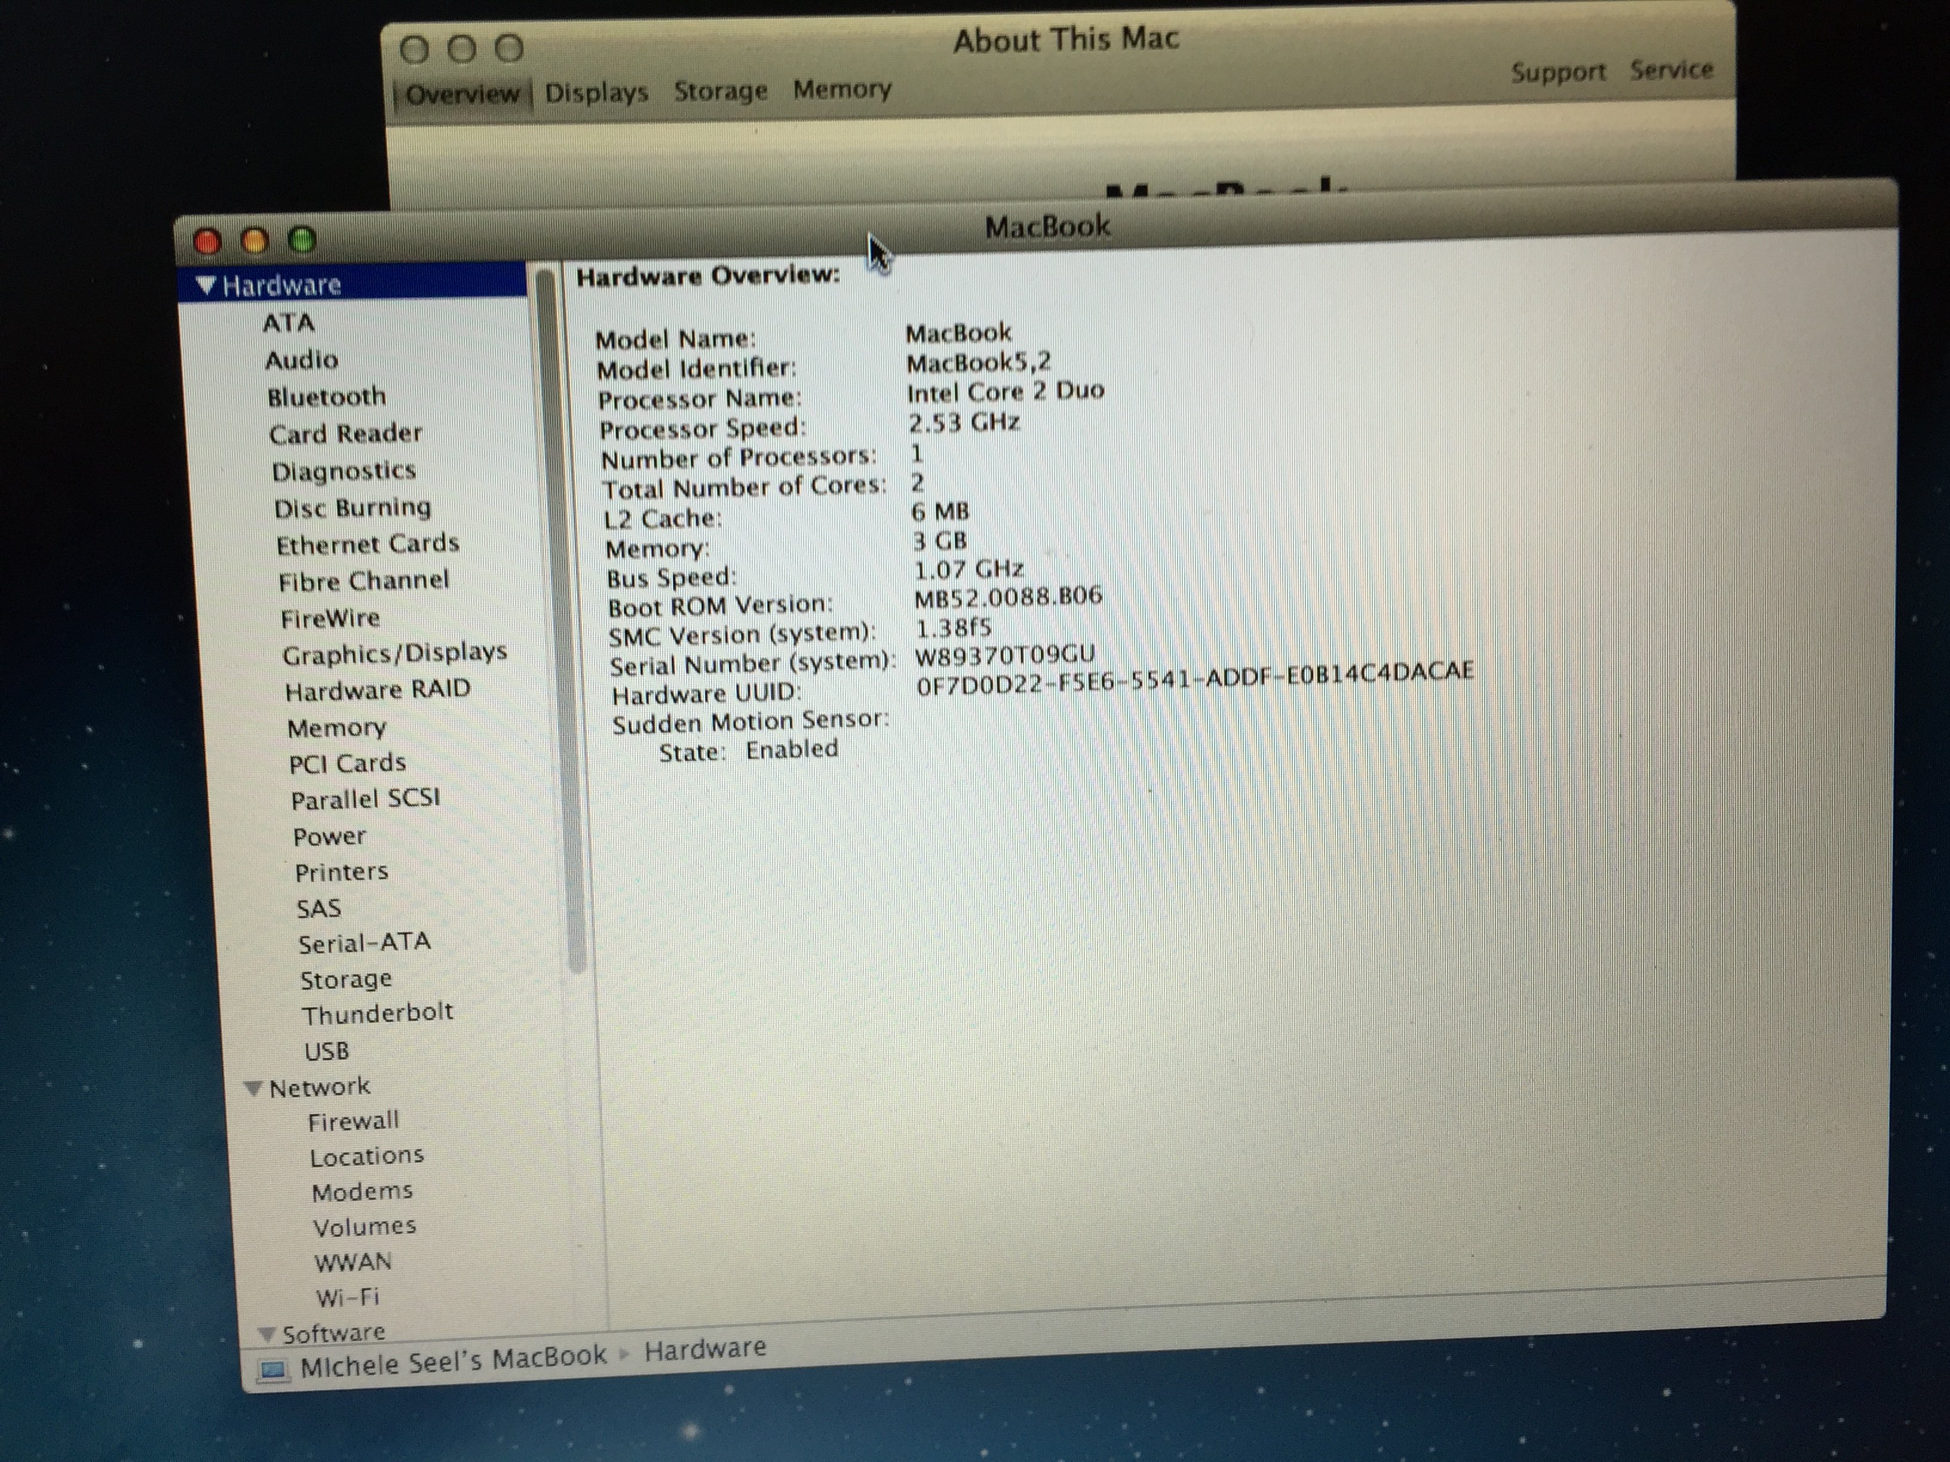1950x1462 pixels.
Task: Open the Memory tab in About This Mac
Action: [842, 89]
